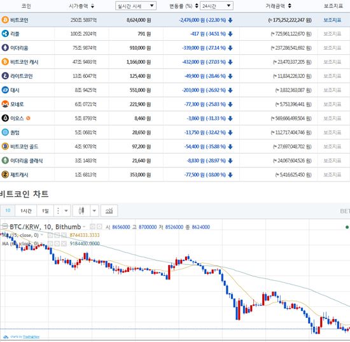Click the Ethereum (이더리움) coin icon

[x=5, y=48]
